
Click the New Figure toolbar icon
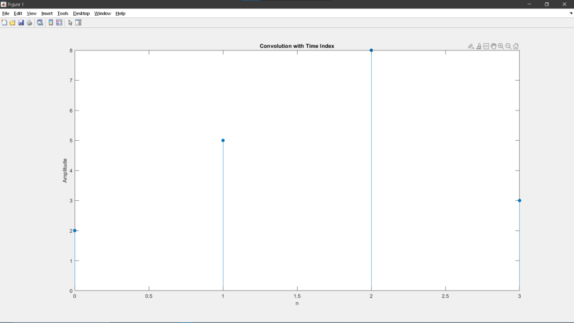pos(4,22)
